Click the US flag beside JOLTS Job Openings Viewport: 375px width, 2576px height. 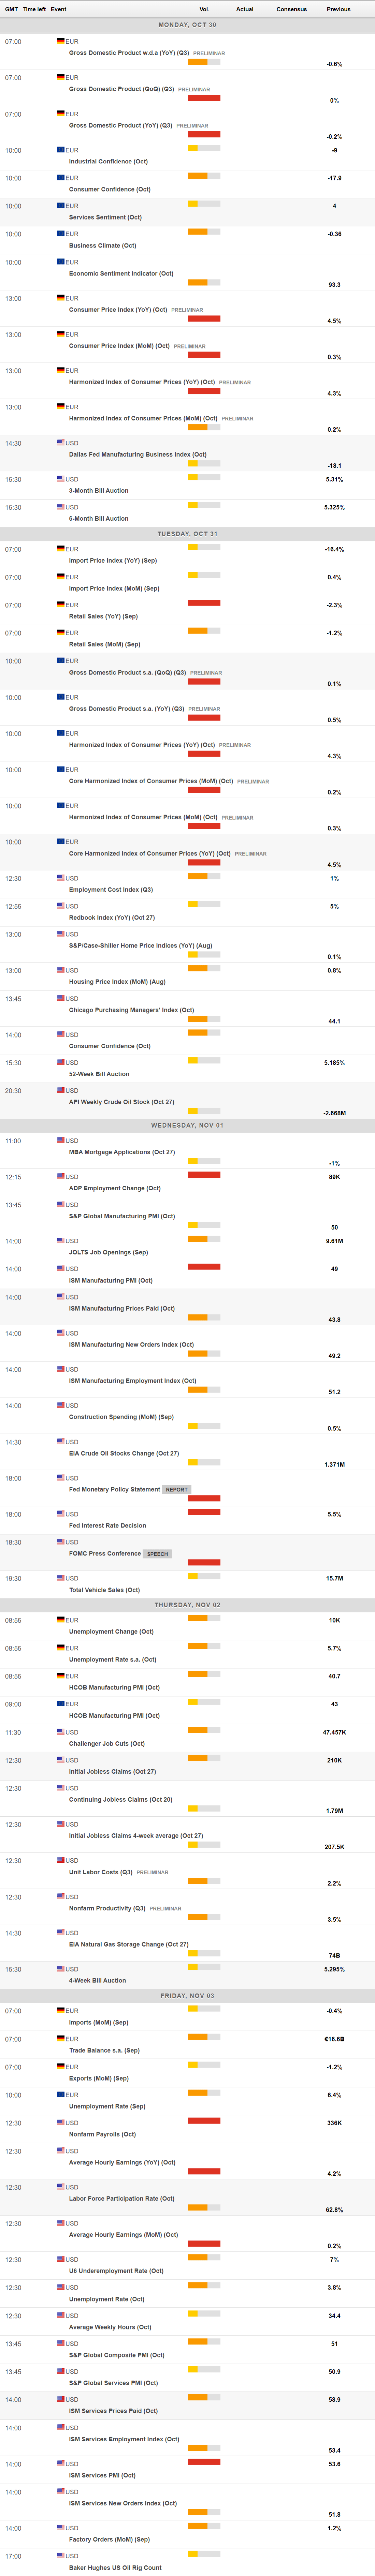[61, 1241]
